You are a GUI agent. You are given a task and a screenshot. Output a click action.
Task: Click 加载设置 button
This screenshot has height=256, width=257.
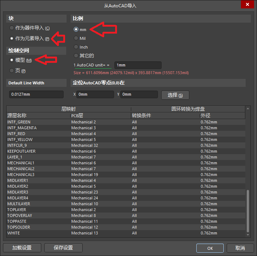coord(22,248)
